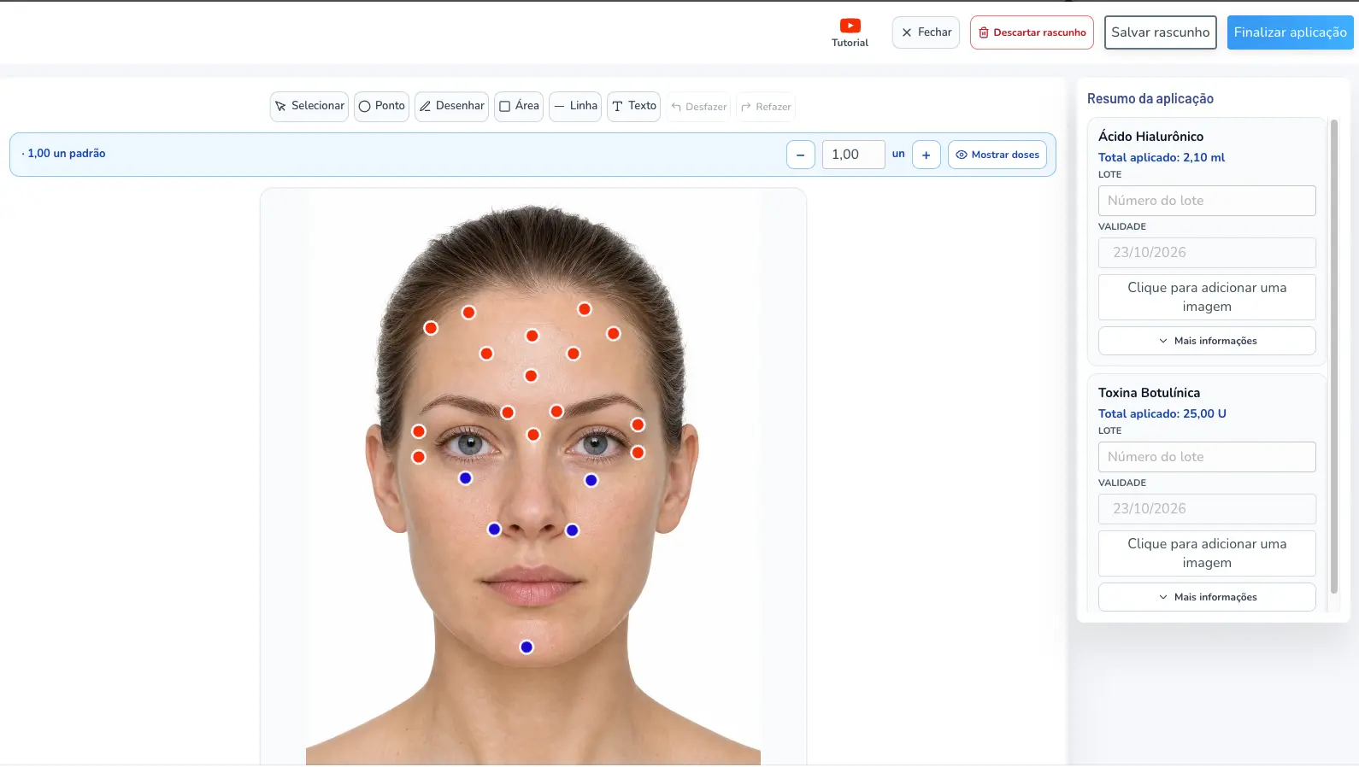The height and width of the screenshot is (767, 1359).
Task: Open the Ácido Hialurônico validade date field
Action: [1207, 253]
